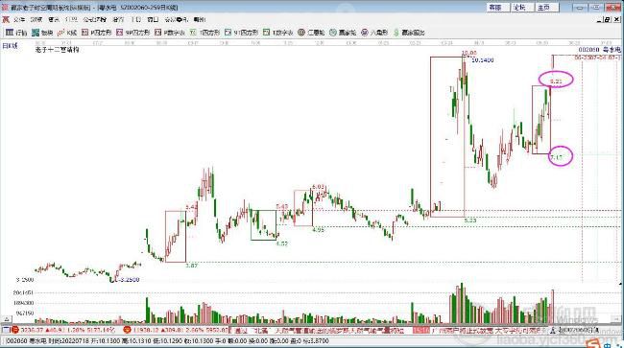Image resolution: width=624 pixels, height=348 pixels.
Task: Select the T四方形 tool icon
Action: 204,33
